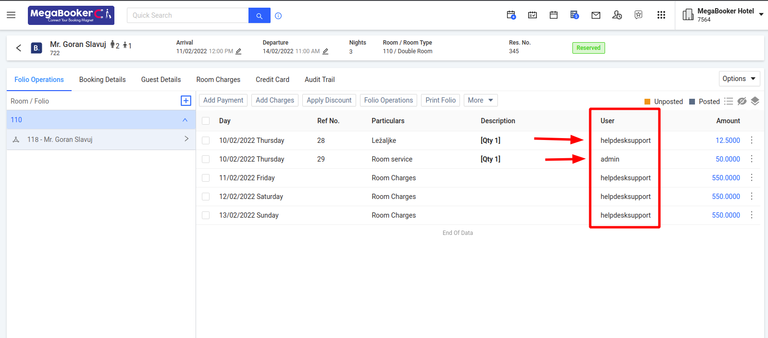The height and width of the screenshot is (338, 768).
Task: Click the Amount column header
Action: click(x=728, y=121)
